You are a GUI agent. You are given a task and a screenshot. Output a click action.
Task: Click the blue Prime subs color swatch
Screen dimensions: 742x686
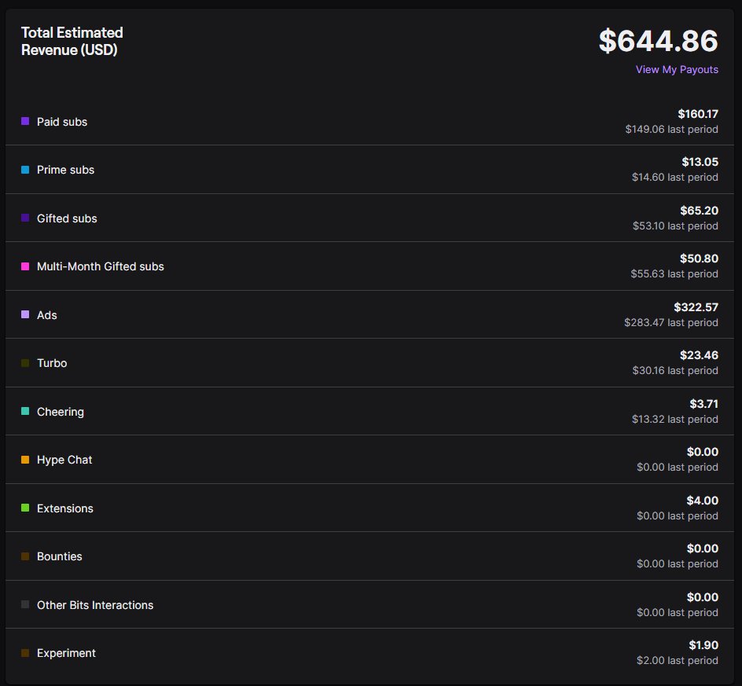pos(25,170)
